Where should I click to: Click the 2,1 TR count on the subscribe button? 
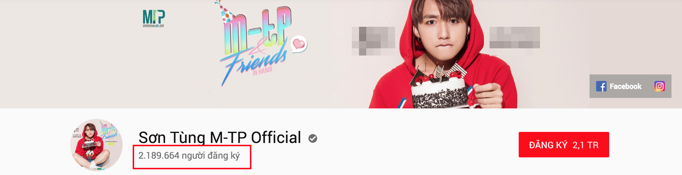click(585, 145)
